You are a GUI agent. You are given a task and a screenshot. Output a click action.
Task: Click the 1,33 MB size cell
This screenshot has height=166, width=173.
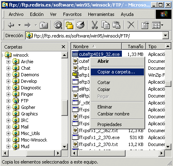(135, 54)
